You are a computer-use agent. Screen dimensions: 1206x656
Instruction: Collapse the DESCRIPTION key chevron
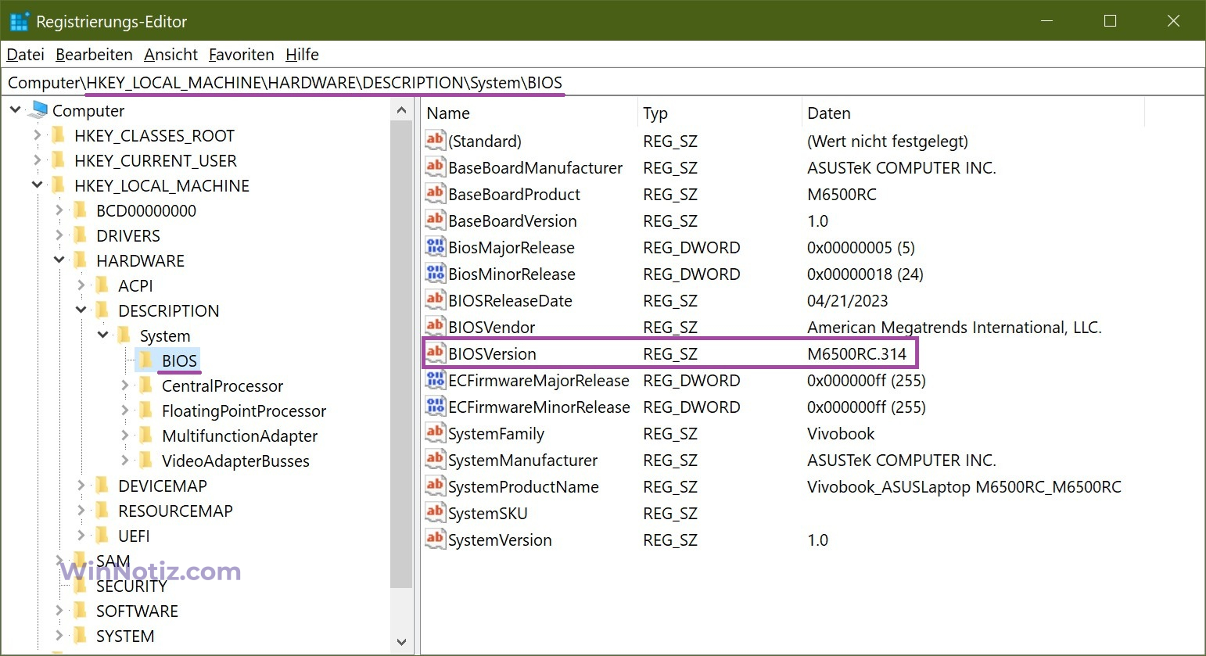point(81,310)
